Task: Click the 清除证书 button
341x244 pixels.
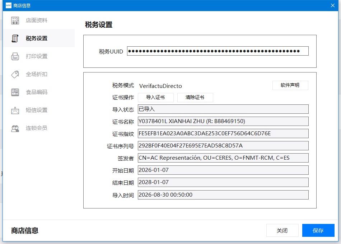Action: tap(195, 98)
